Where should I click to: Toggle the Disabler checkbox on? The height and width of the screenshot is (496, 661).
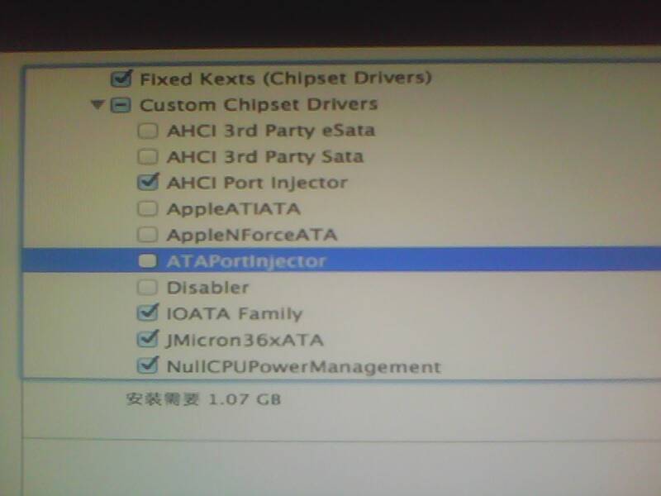(148, 288)
